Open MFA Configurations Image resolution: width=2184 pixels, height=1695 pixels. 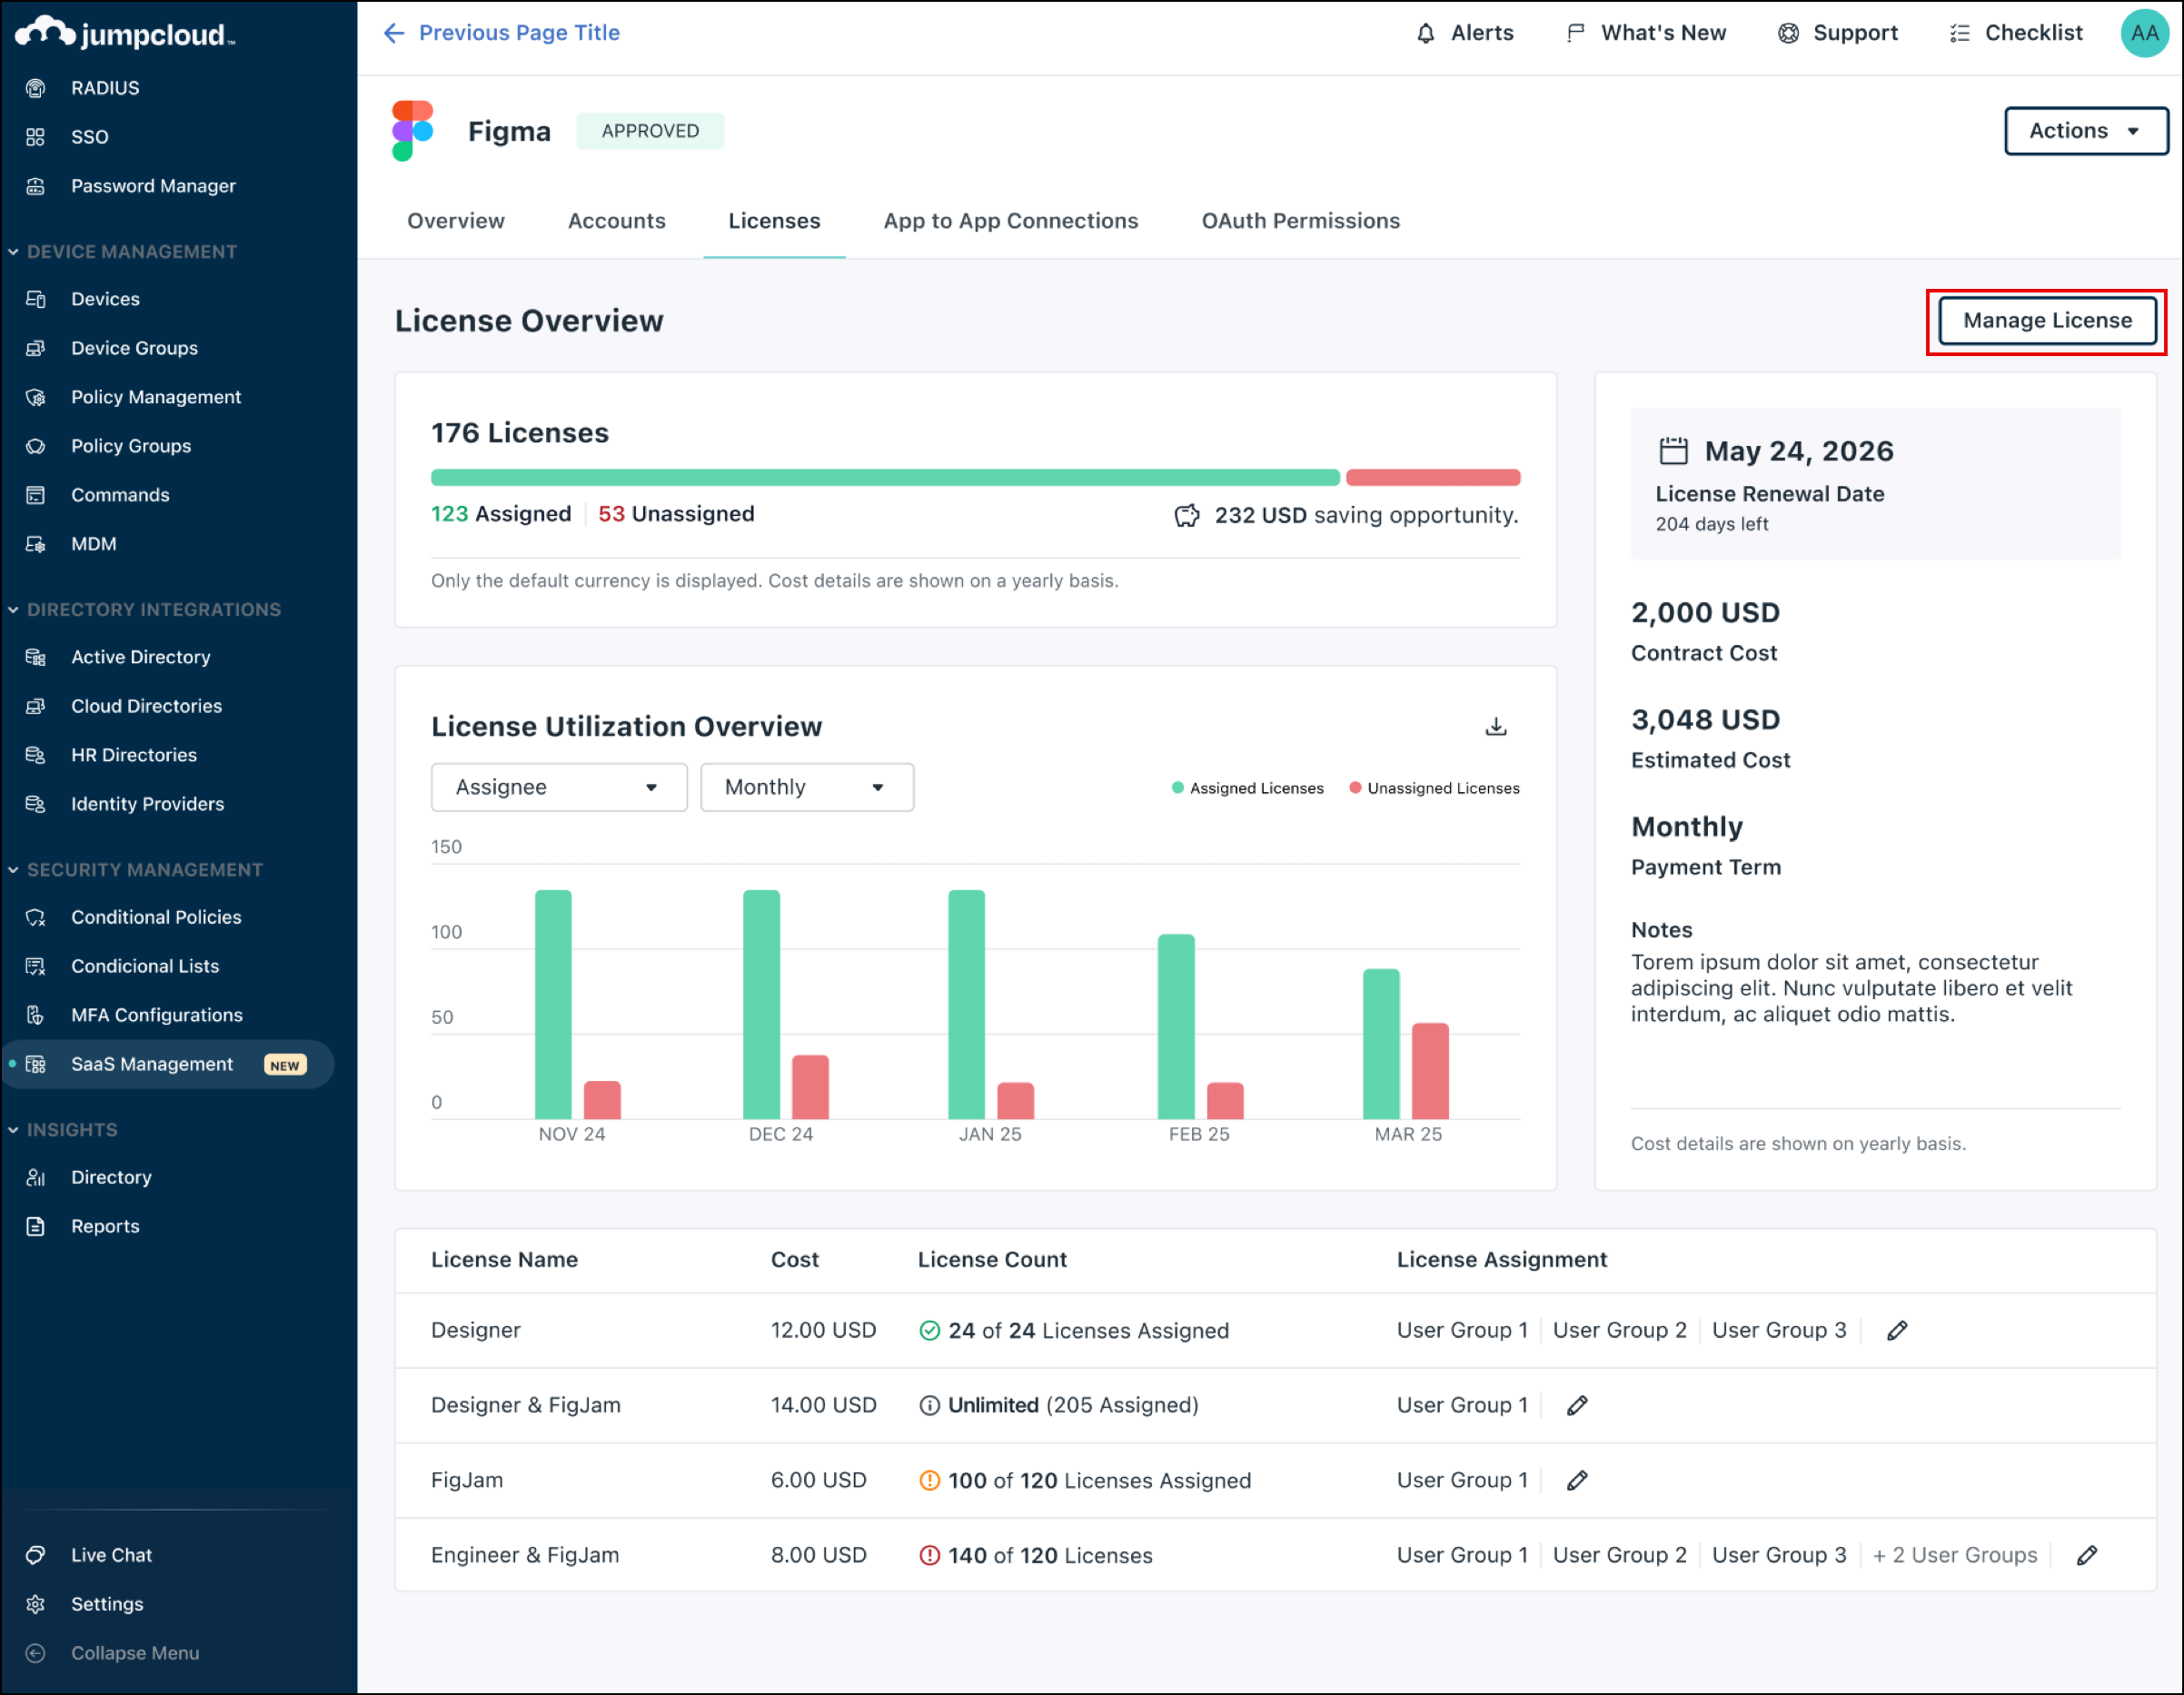tap(156, 1015)
